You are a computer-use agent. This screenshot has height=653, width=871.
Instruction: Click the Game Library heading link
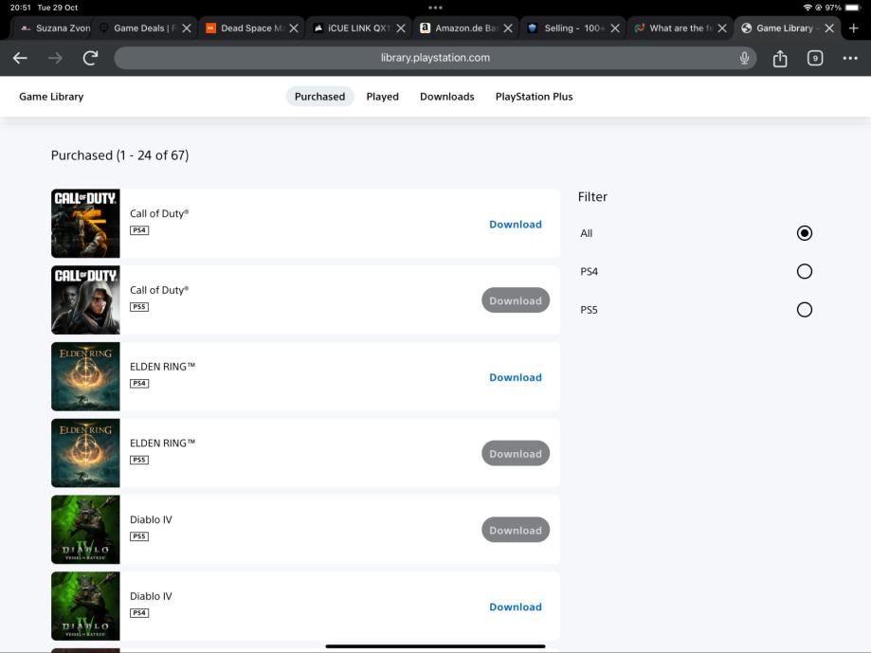(51, 97)
